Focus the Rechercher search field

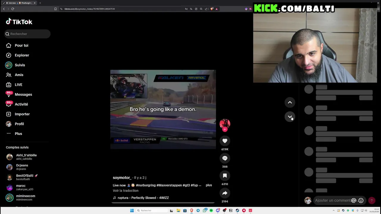point(27,34)
